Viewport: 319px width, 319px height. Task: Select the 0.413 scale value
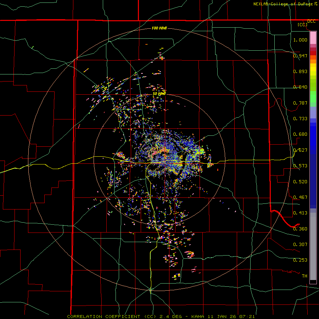pos(300,213)
